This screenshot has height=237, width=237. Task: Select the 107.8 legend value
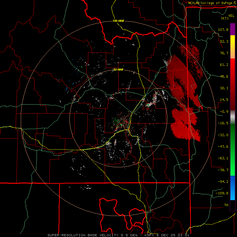point(223,29)
